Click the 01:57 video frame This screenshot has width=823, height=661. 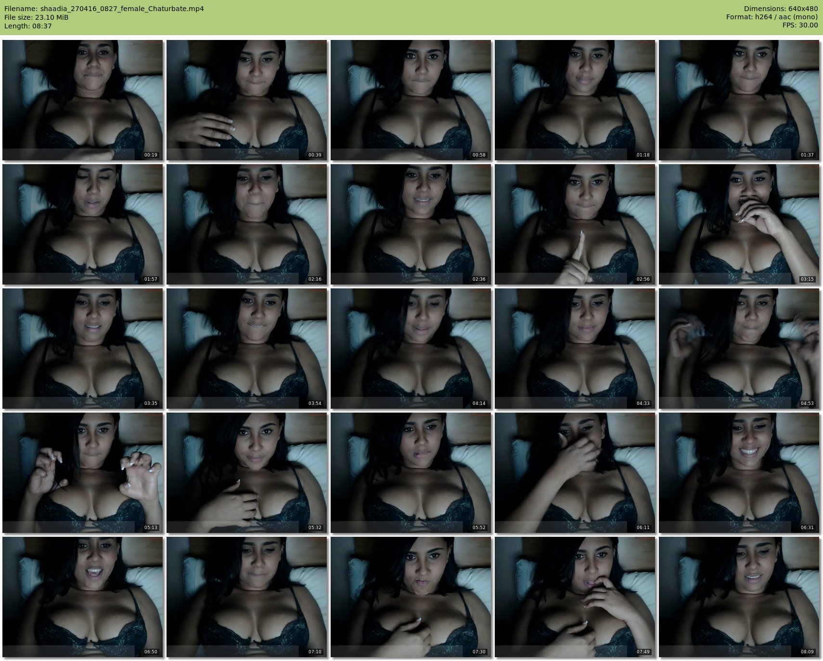[82, 224]
